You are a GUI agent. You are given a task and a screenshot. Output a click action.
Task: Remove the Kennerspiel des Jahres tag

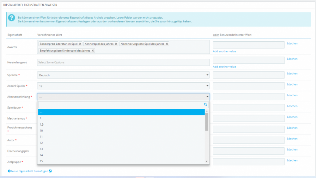[116, 44]
